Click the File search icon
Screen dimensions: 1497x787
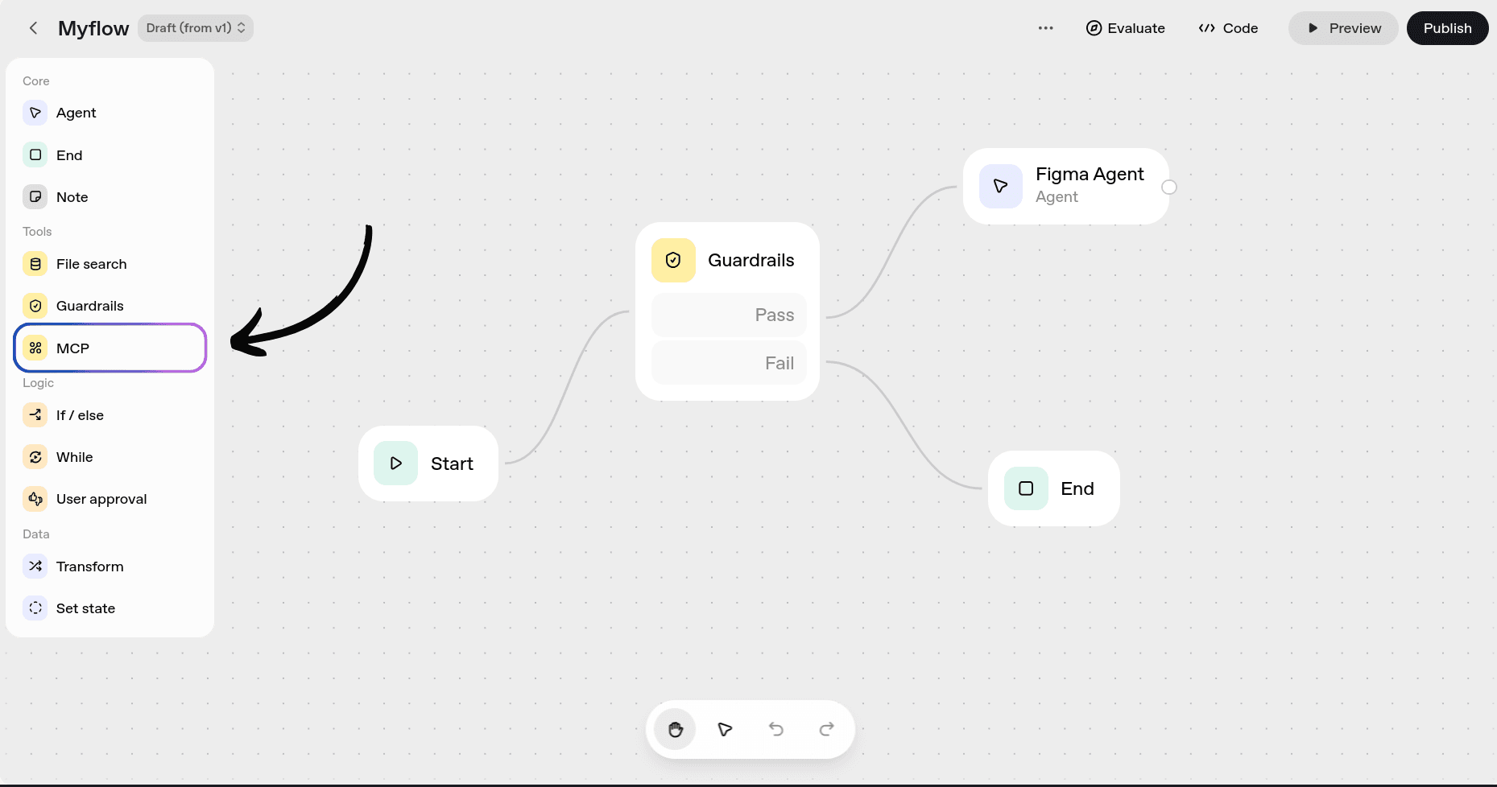(x=35, y=264)
